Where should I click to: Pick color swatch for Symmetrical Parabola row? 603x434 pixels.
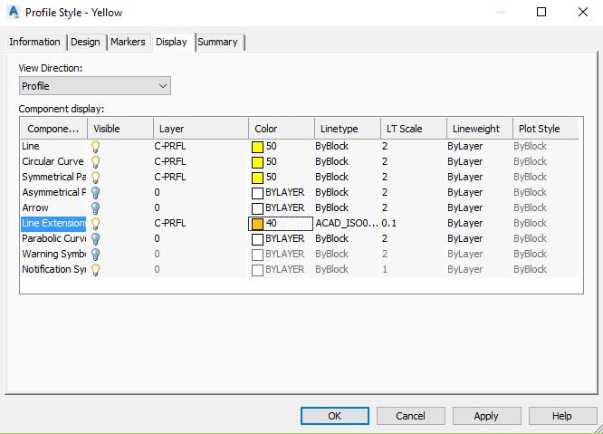pos(257,178)
